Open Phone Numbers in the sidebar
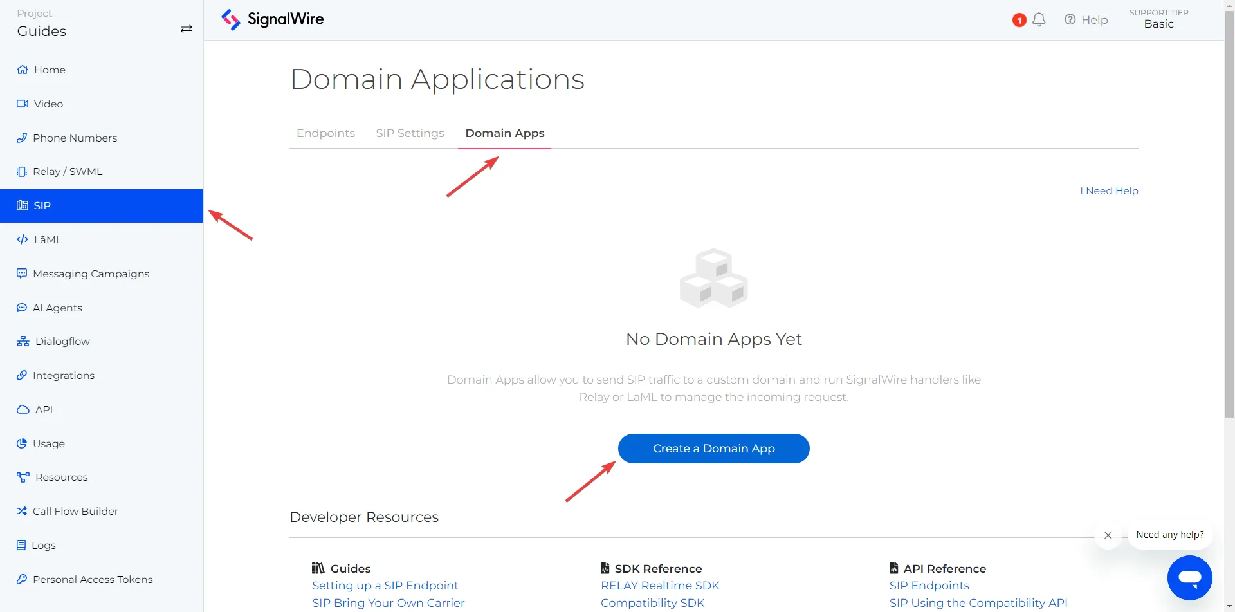Viewport: 1235px width, 612px height. tap(75, 138)
